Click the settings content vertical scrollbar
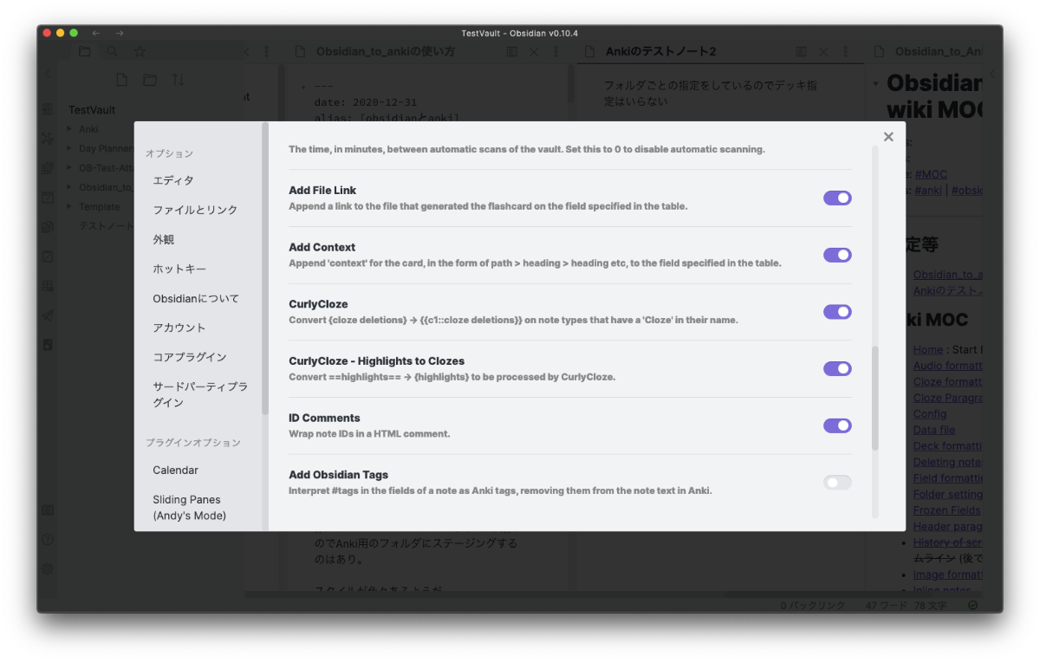 (875, 399)
